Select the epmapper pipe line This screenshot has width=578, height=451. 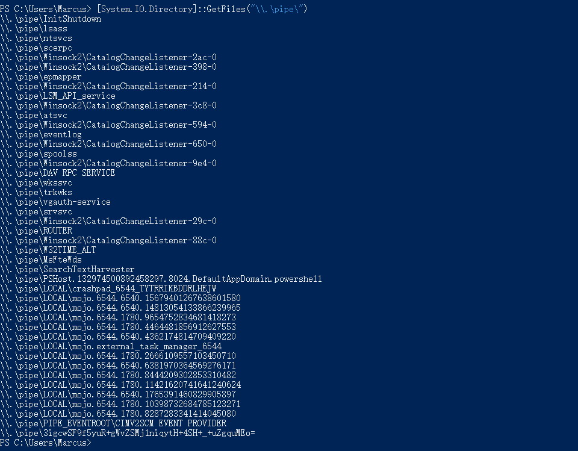(x=41, y=76)
